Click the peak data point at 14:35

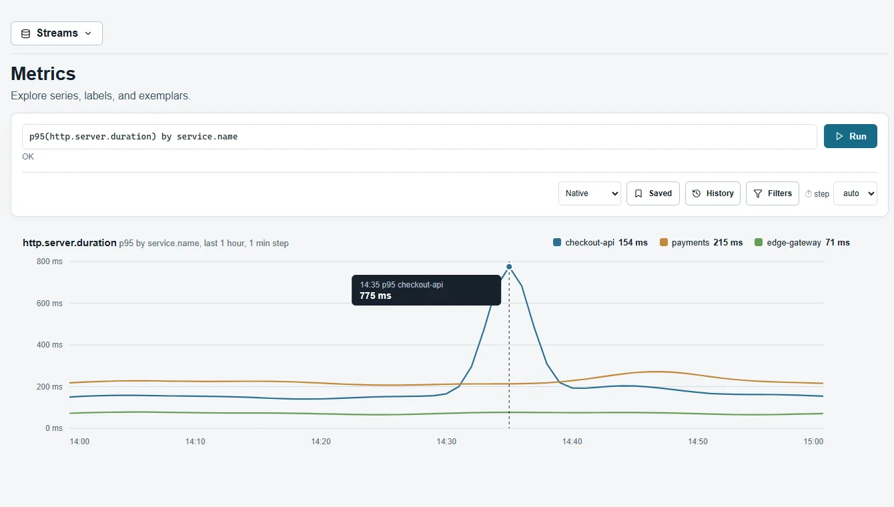click(x=509, y=267)
